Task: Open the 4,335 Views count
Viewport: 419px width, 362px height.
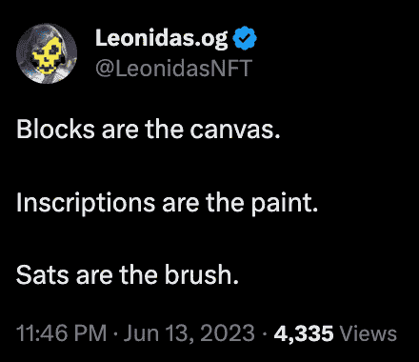Action: coord(335,333)
